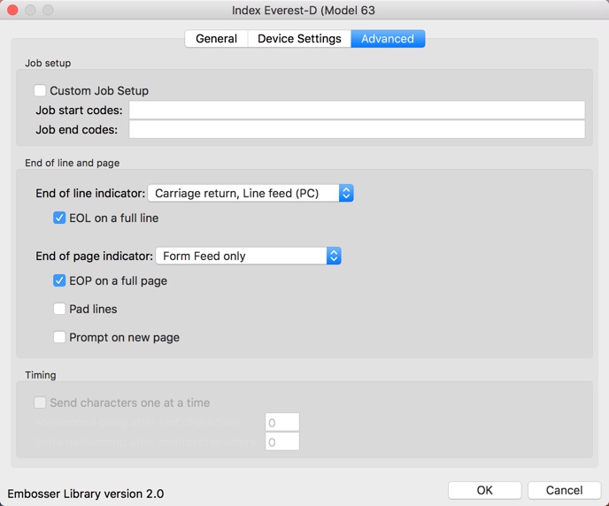609x506 pixels.
Task: Open the End of line indicator dropdown
Action: tap(251, 193)
